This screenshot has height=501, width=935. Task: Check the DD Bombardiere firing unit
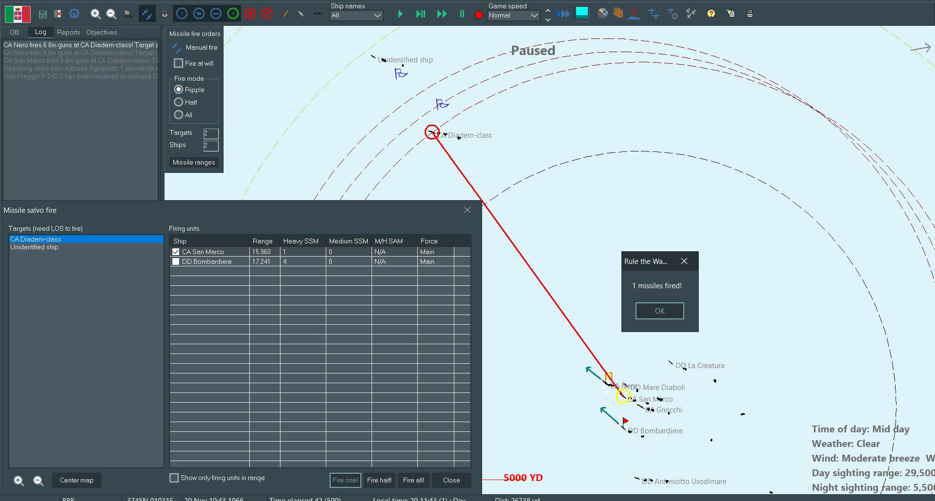point(176,261)
